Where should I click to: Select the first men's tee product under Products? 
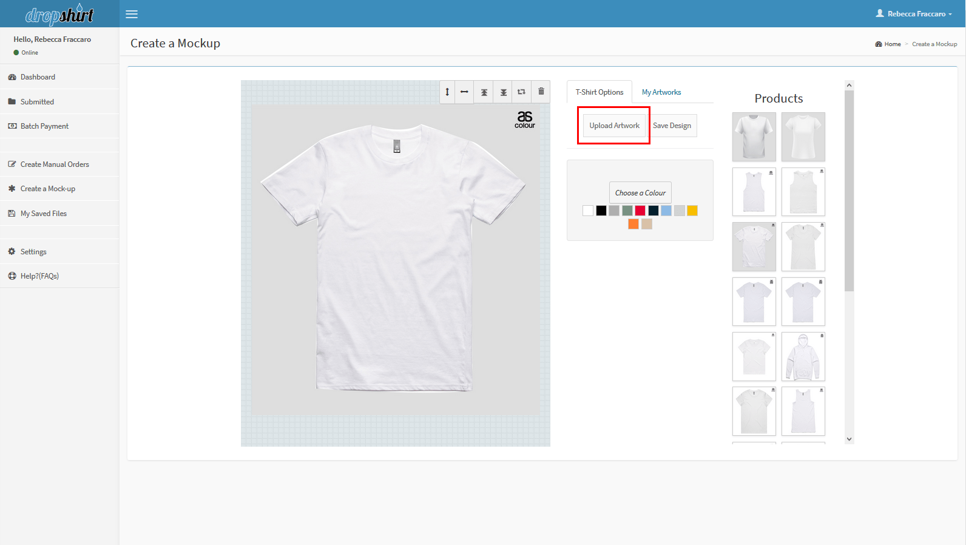click(754, 137)
